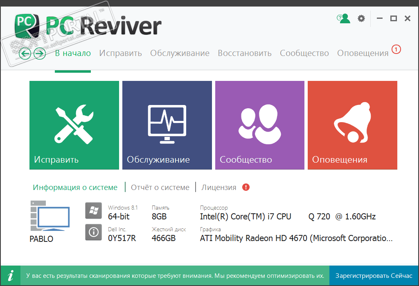Screen dimensions: 419x286
Task: Click the 64-bit Windows 8.1 value
Action: coord(119,217)
